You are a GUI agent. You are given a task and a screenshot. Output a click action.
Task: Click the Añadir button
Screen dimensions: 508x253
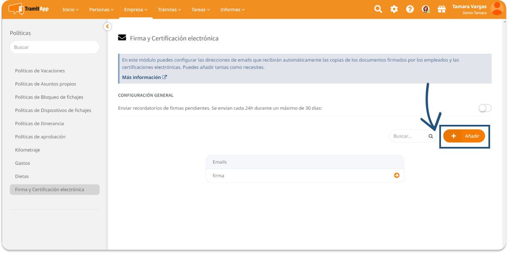click(x=464, y=136)
